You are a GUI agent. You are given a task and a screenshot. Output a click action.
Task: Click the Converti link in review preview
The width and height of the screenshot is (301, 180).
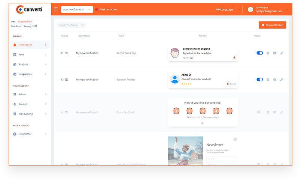point(231,84)
